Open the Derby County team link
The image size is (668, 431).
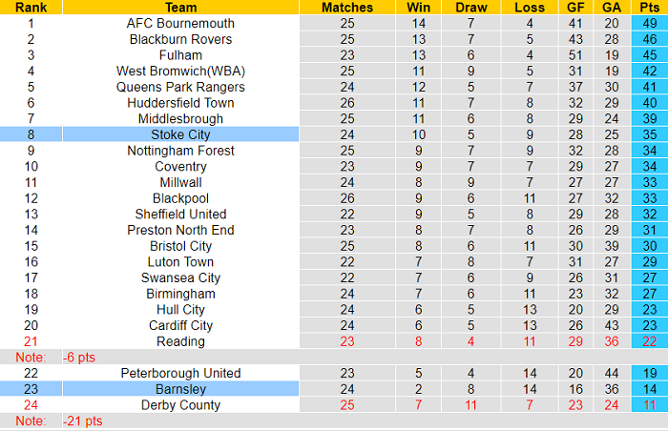coord(180,405)
